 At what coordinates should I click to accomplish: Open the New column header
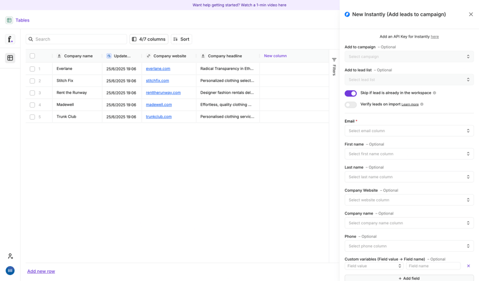coord(275,56)
